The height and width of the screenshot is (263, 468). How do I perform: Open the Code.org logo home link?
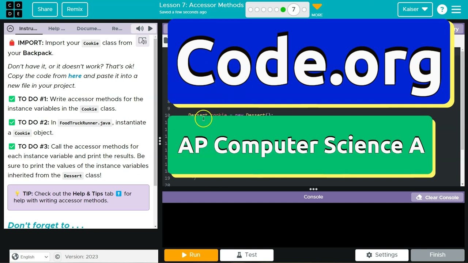click(x=14, y=9)
